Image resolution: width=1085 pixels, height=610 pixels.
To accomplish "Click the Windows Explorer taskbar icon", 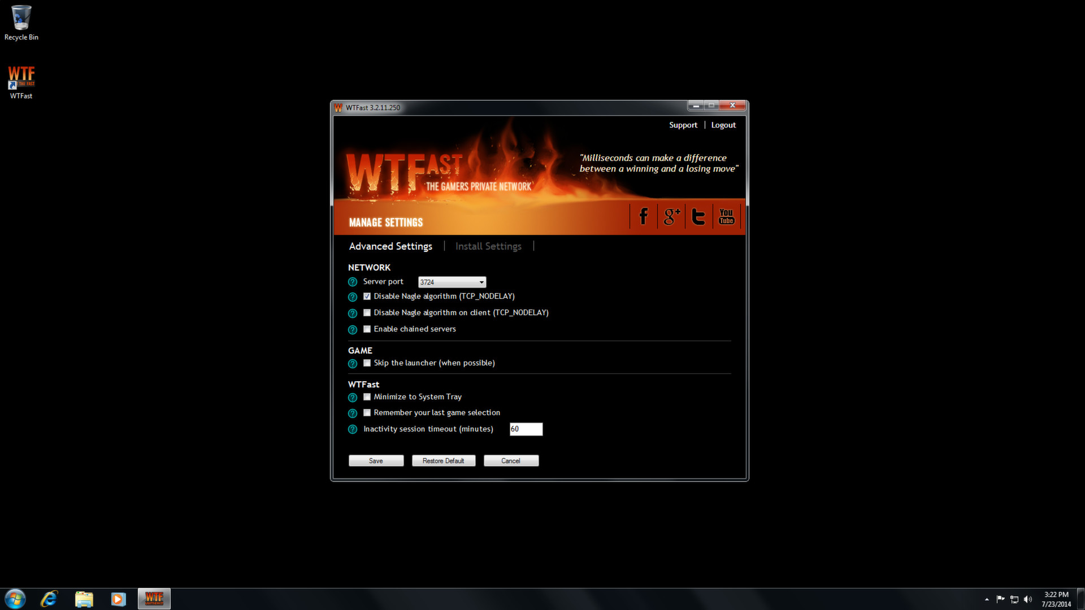I will tap(84, 598).
